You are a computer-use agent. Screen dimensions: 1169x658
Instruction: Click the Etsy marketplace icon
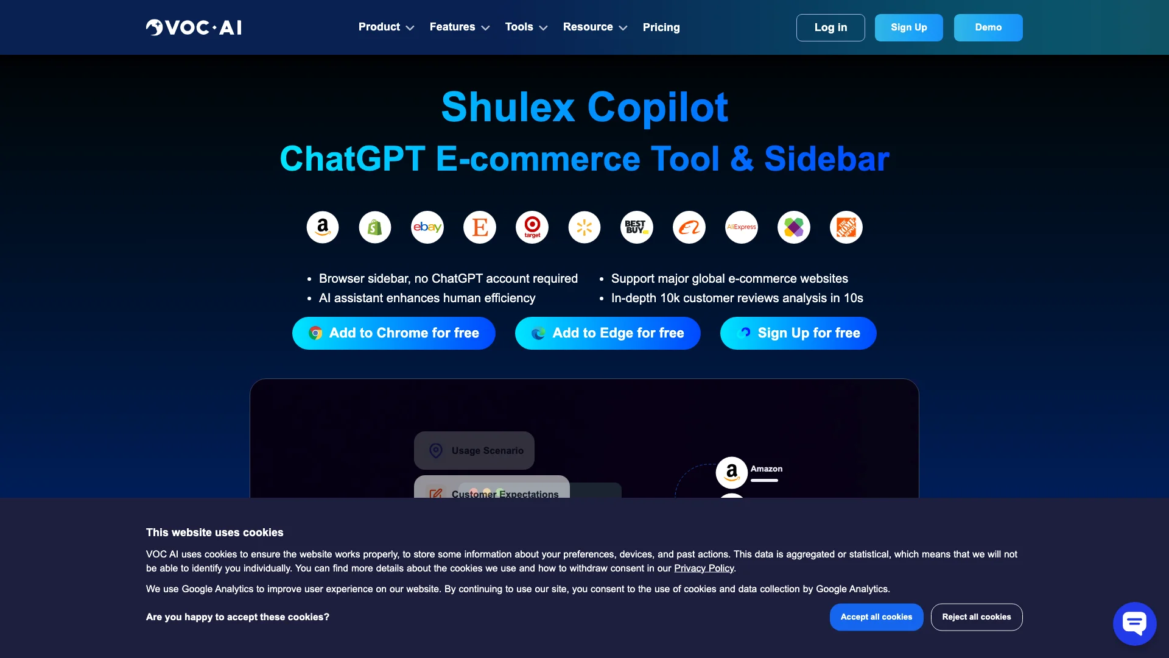tap(479, 227)
